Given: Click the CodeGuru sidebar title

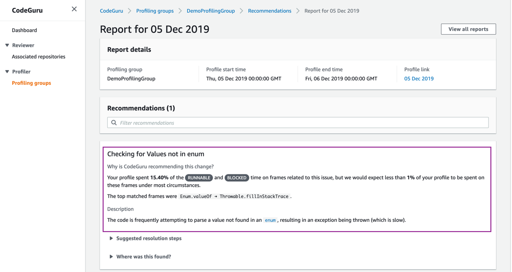Looking at the screenshot, I should pos(27,10).
